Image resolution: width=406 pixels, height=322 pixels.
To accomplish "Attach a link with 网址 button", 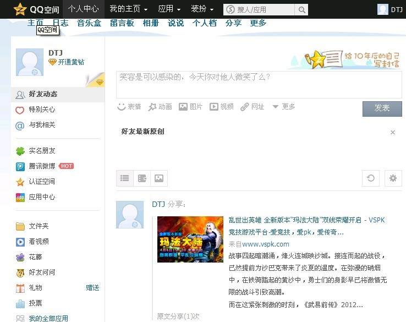I will pos(253,106).
